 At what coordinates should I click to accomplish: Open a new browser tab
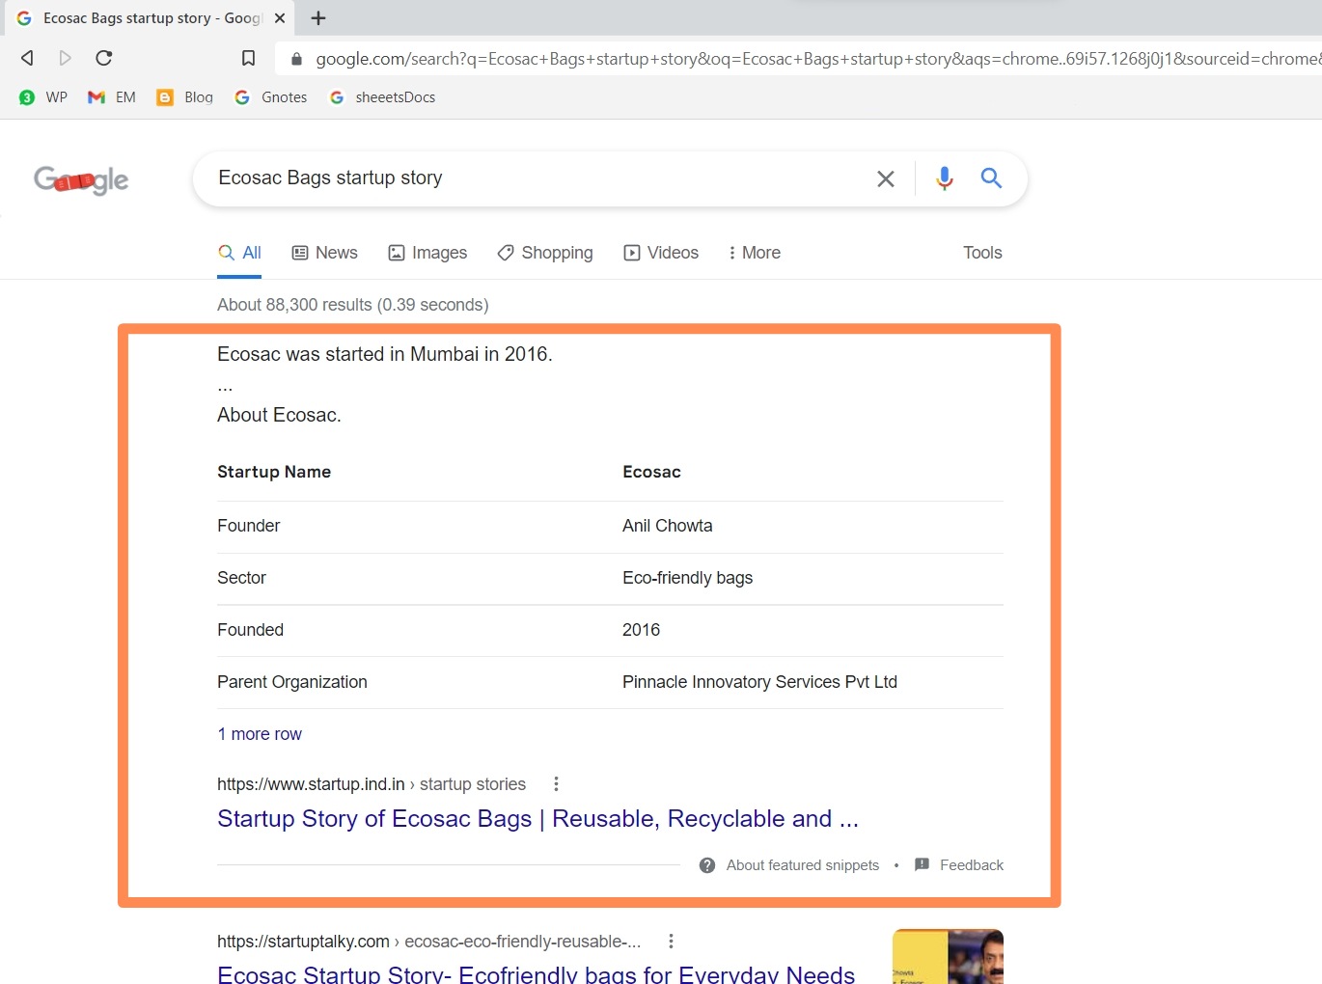[x=318, y=18]
